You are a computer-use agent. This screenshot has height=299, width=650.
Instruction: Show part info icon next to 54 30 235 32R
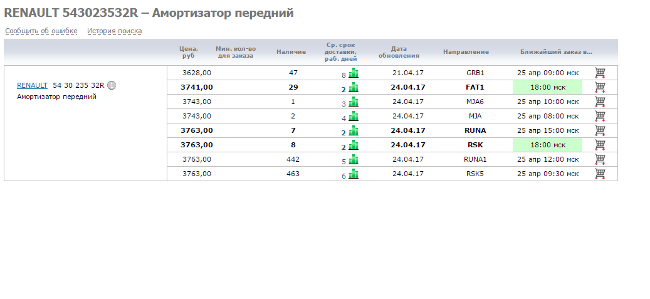tap(112, 85)
